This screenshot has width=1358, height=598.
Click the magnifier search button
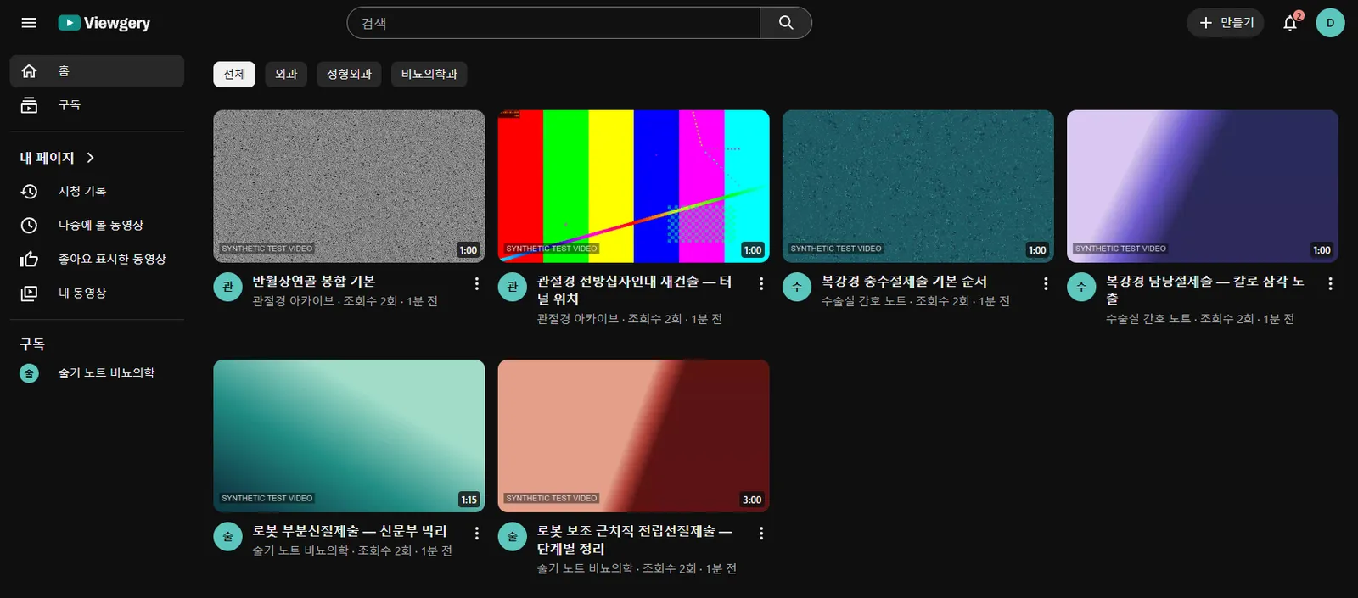pos(786,23)
